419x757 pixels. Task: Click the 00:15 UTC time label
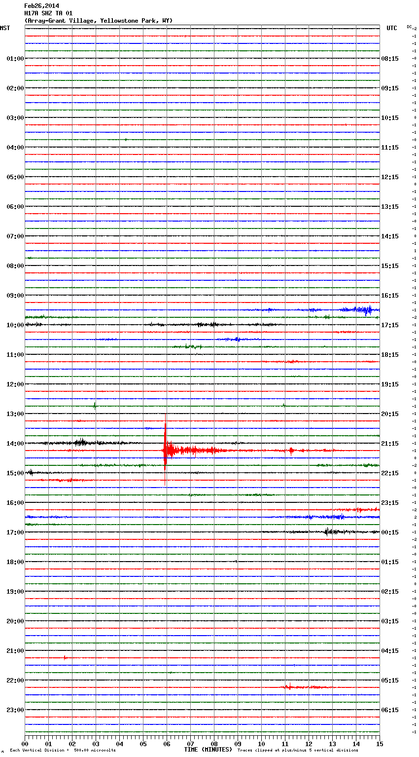[x=390, y=532]
